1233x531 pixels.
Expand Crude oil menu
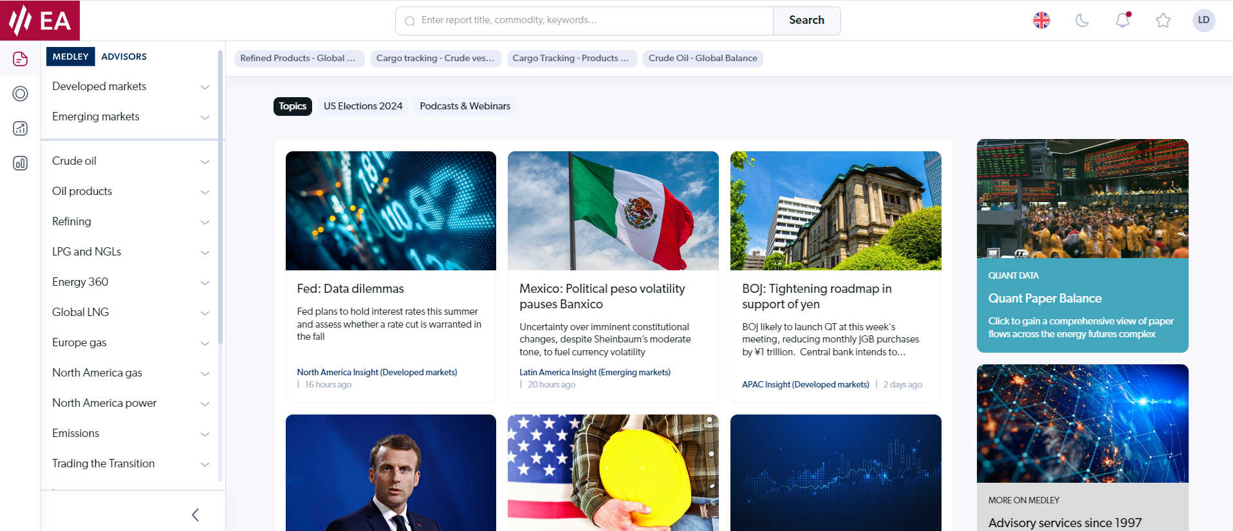coord(131,161)
